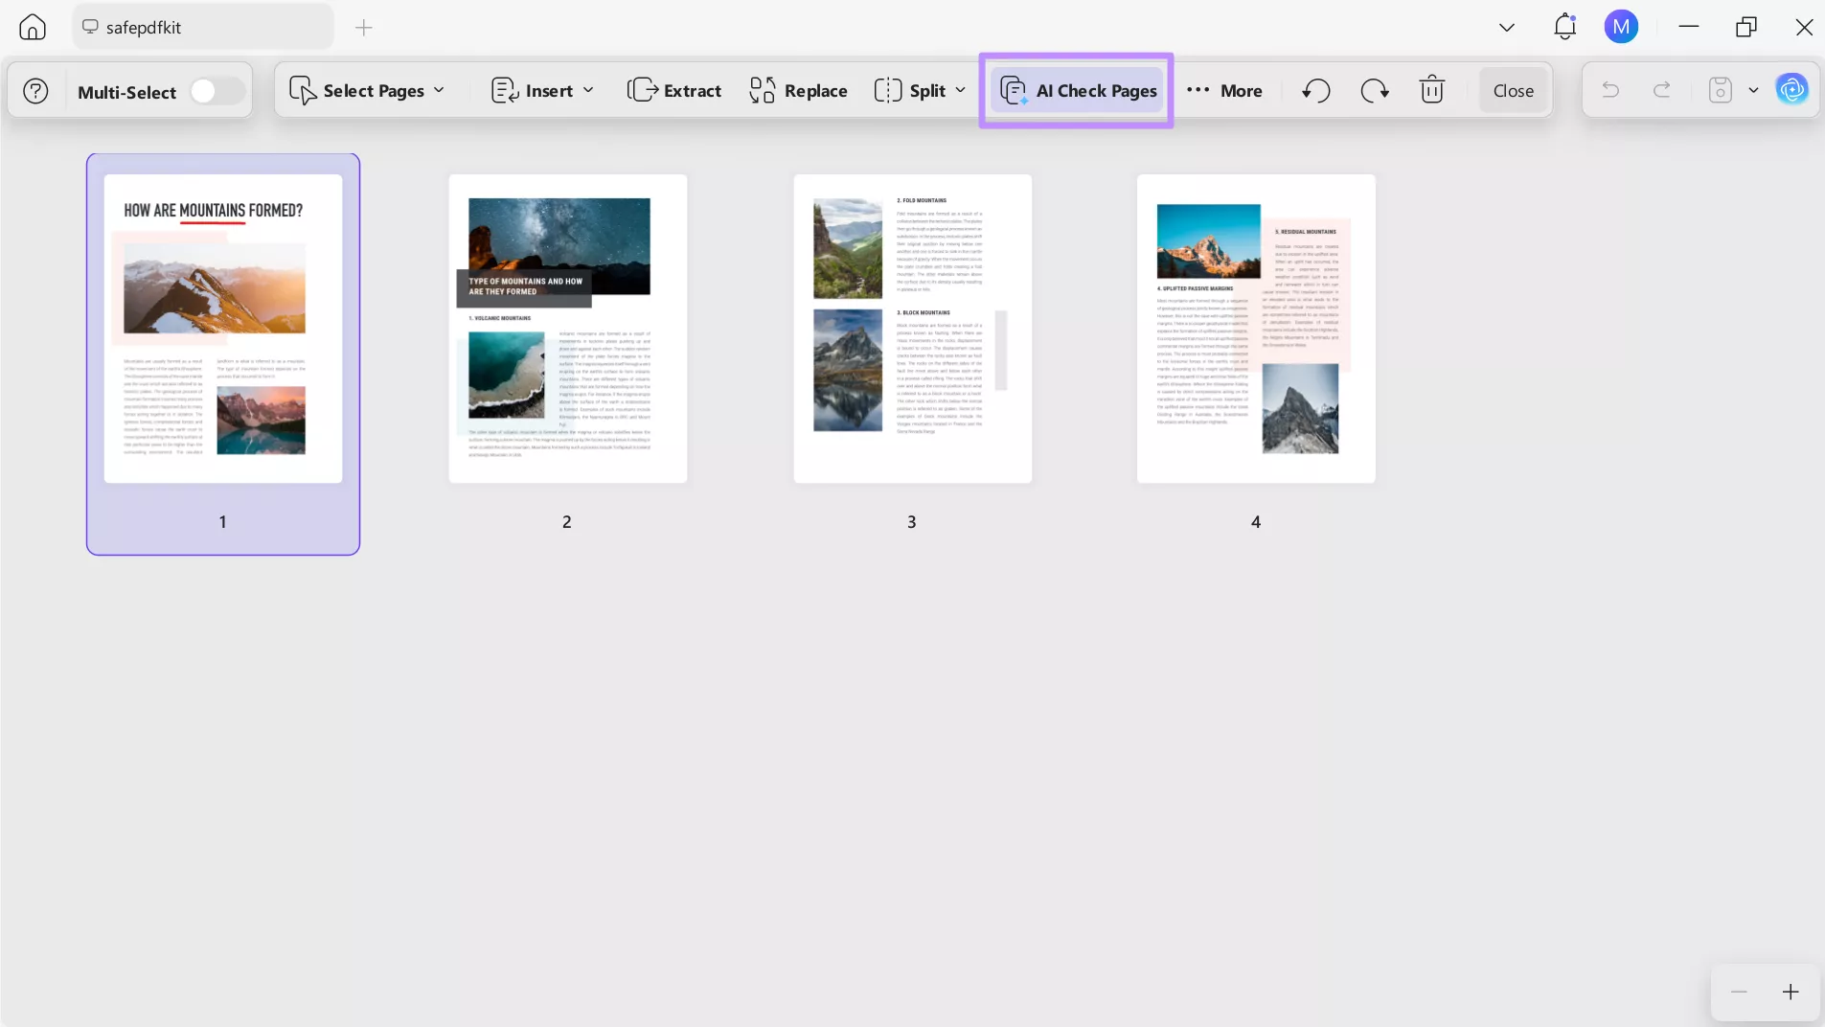Select the Extract tool
Image resolution: width=1825 pixels, height=1027 pixels.
pos(674,90)
